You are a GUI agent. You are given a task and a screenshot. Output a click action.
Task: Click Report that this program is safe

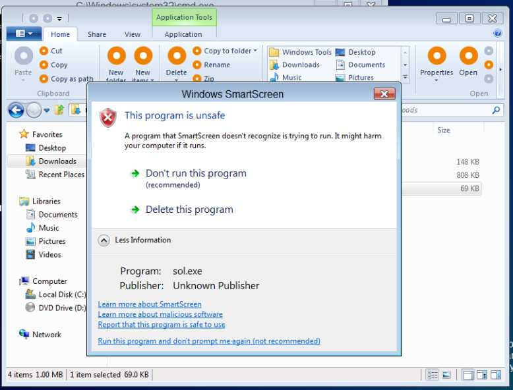click(162, 324)
